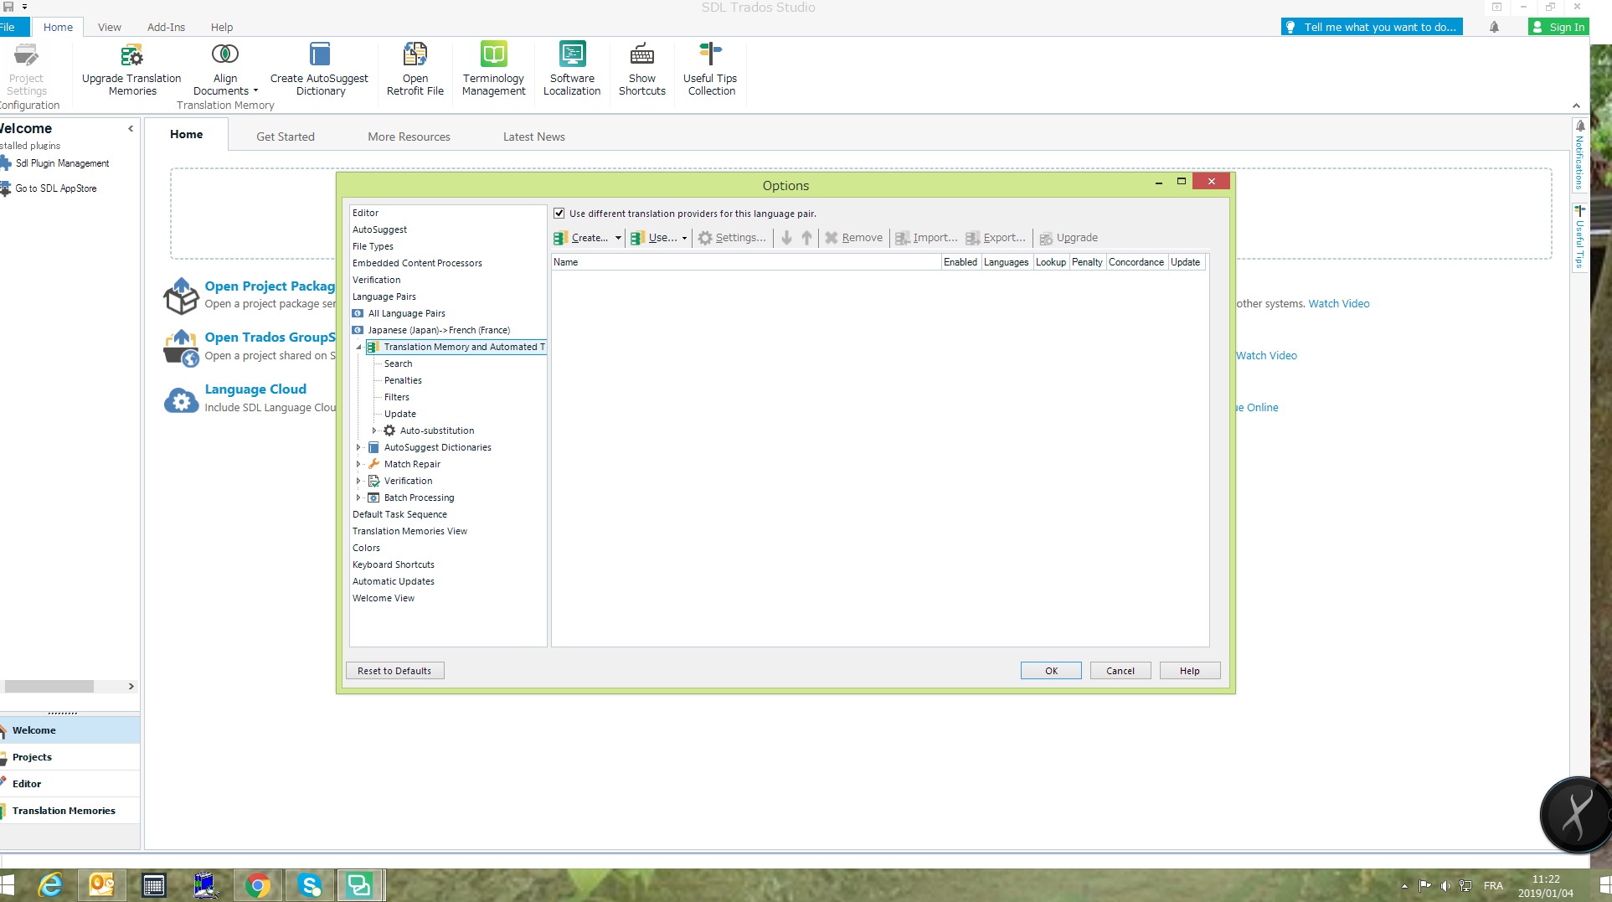1612x902 pixels.
Task: Click horizontal scrollbar in Welcome pane
Action: (49, 686)
